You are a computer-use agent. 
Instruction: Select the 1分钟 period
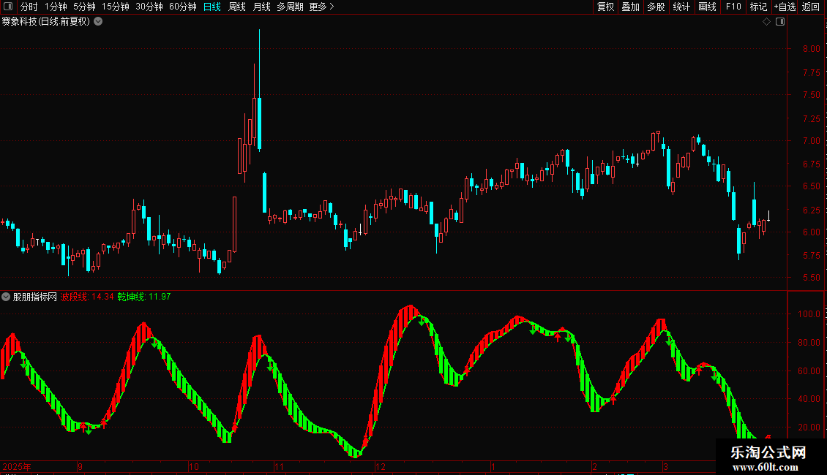point(56,7)
